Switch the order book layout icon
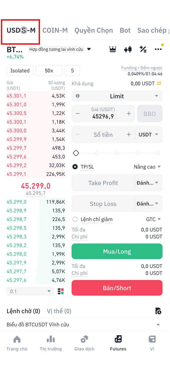The width and height of the screenshot is (170, 367). pos(61,291)
